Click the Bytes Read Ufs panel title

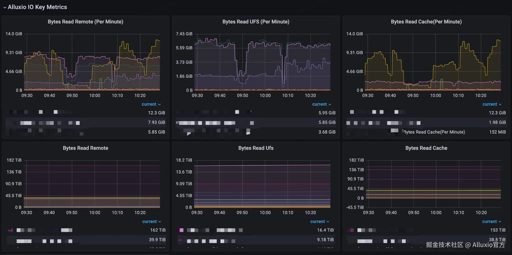coord(256,148)
